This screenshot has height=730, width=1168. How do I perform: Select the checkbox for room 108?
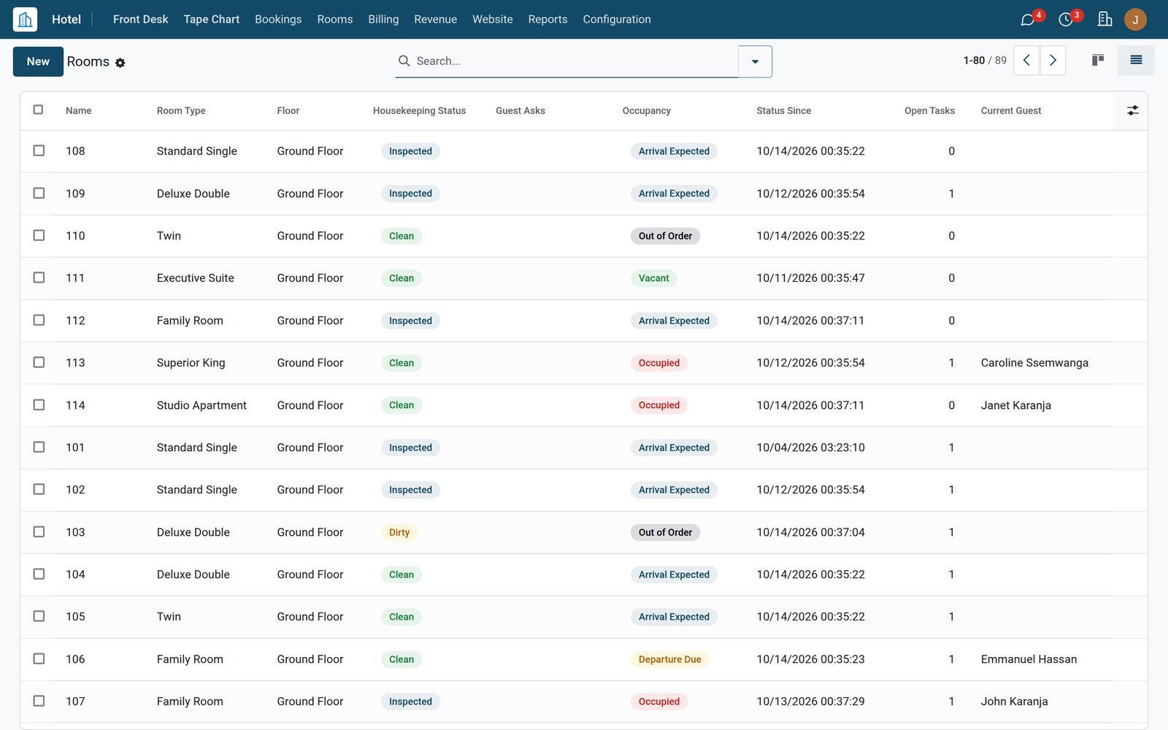pos(39,150)
